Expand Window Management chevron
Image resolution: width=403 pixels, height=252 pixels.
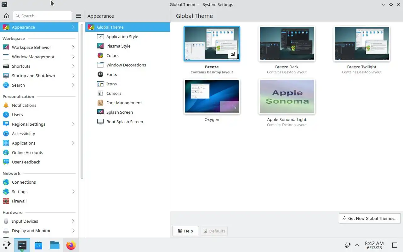click(x=73, y=57)
